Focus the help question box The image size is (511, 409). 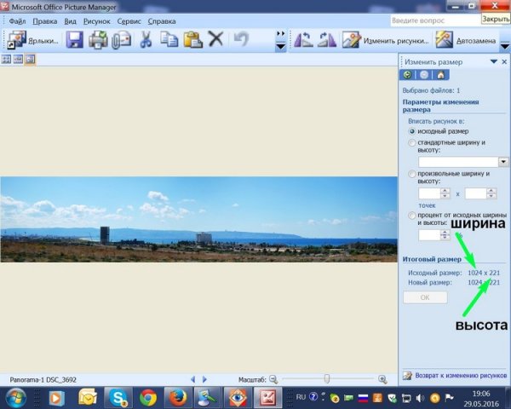435,20
